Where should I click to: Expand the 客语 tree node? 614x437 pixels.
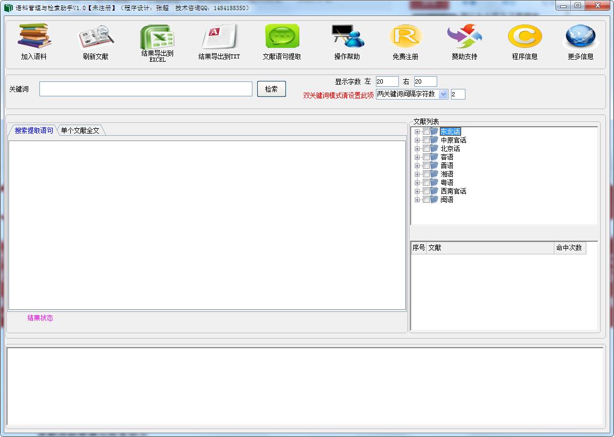(417, 157)
